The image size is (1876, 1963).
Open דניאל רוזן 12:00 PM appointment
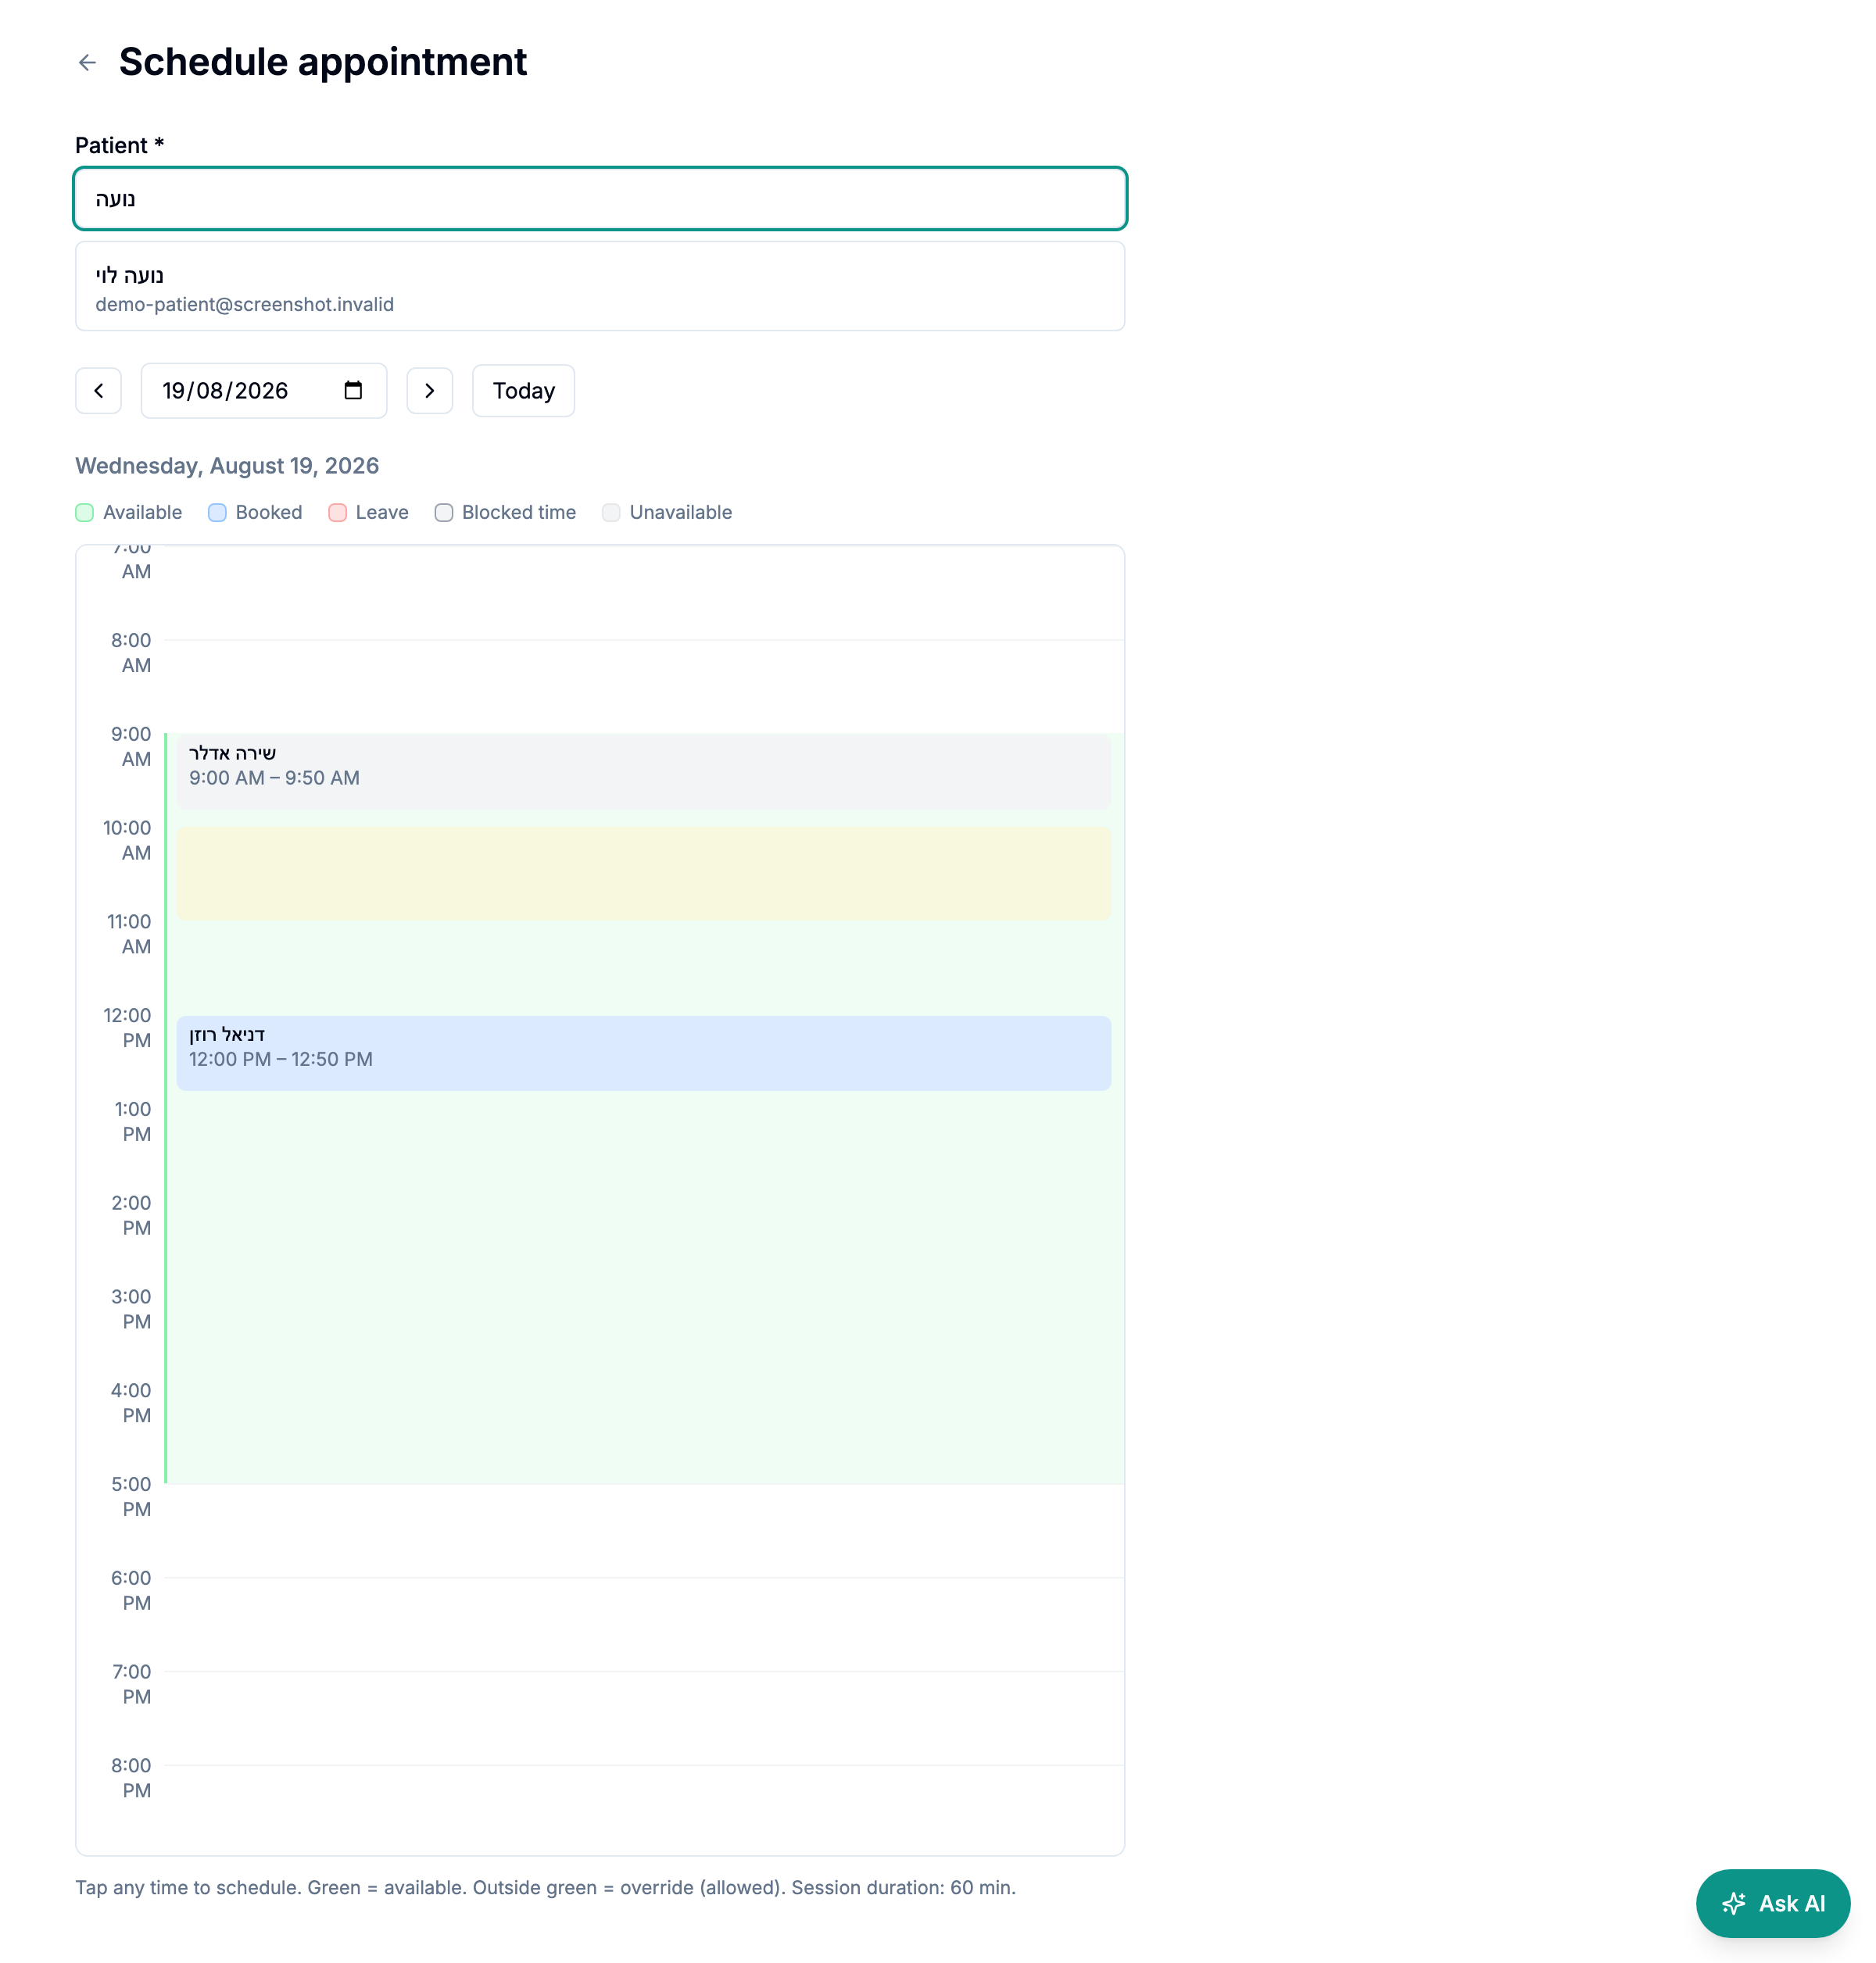(643, 1053)
